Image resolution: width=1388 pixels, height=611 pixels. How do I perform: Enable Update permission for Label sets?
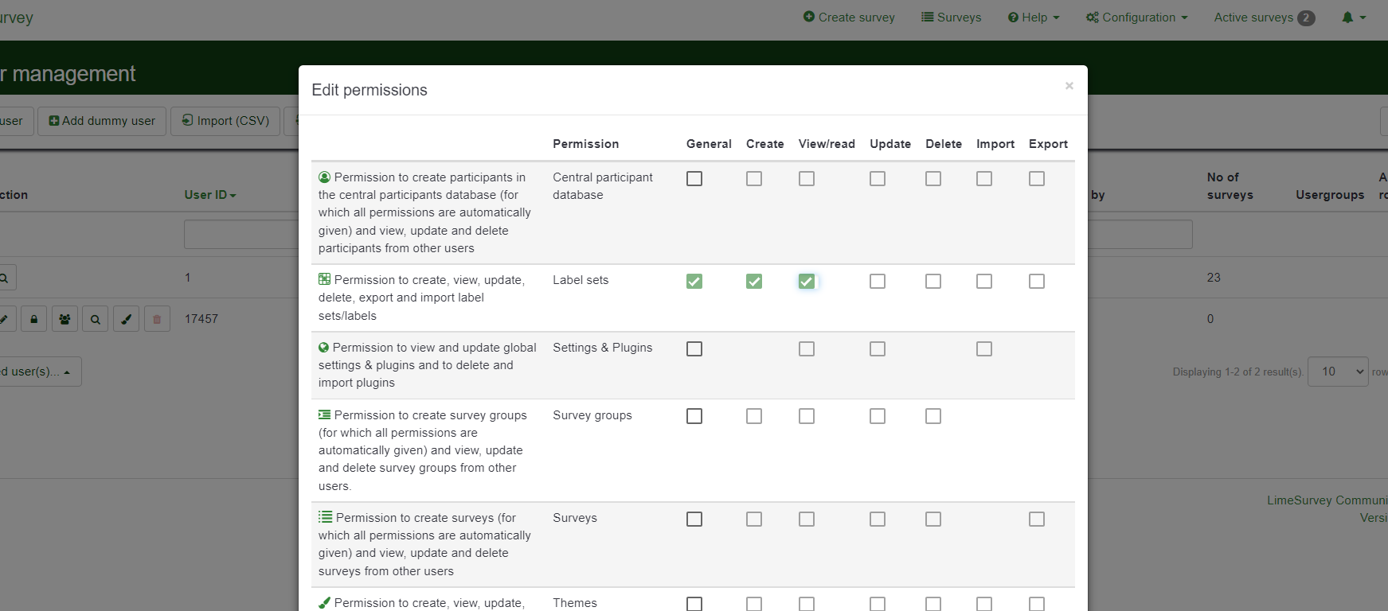tap(877, 282)
